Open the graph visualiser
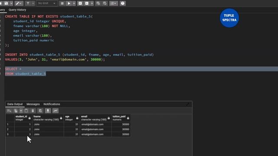This screenshot has width=278, height=156. pos(55,111)
